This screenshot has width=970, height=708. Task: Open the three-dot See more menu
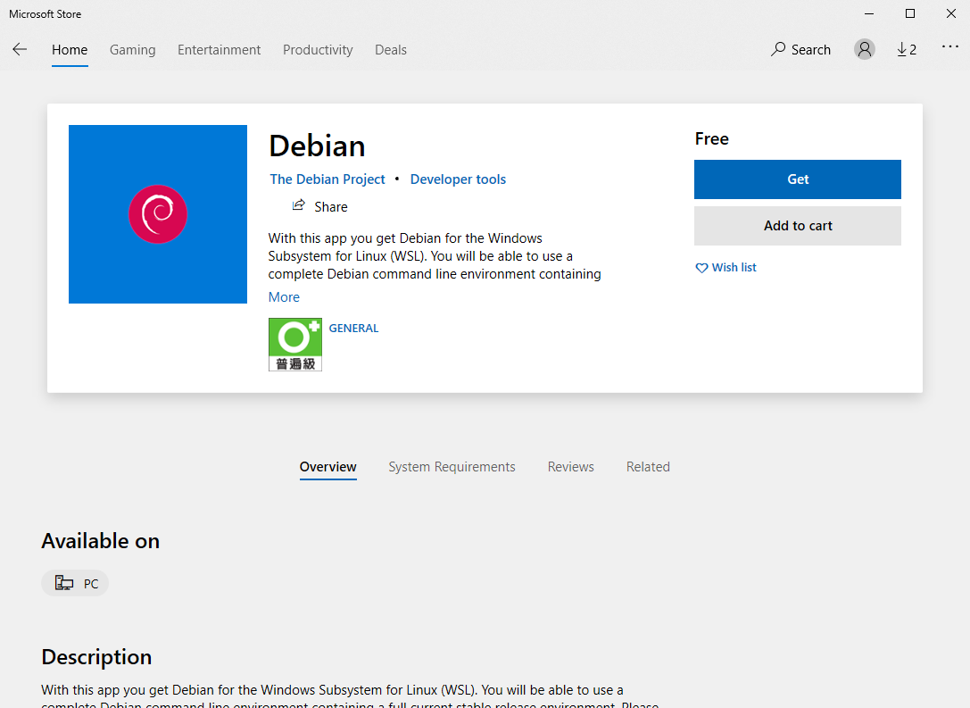(x=949, y=47)
